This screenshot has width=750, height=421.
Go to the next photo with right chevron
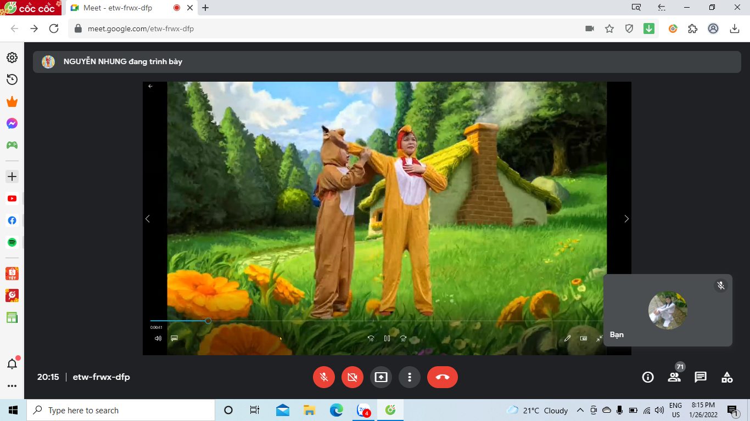click(626, 219)
